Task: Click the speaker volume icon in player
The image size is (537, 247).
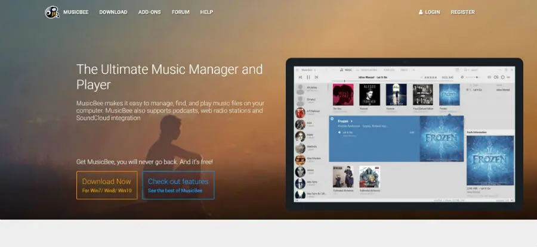Action: pyautogui.click(x=462, y=77)
